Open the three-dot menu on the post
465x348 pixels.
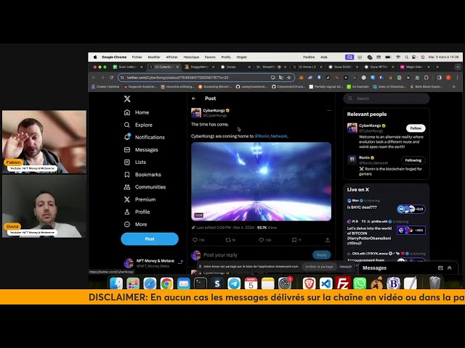coord(328,110)
